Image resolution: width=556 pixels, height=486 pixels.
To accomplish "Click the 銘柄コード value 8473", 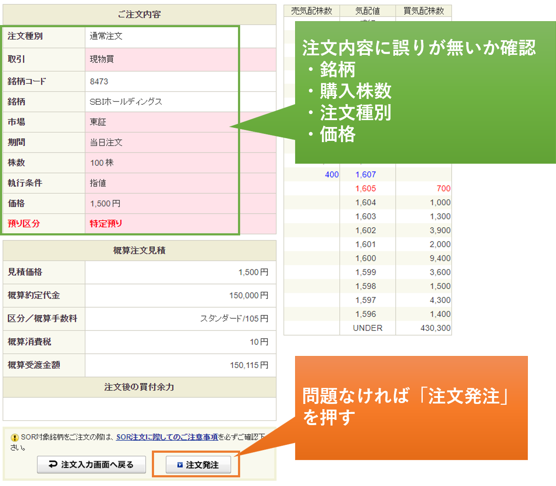I will [99, 82].
